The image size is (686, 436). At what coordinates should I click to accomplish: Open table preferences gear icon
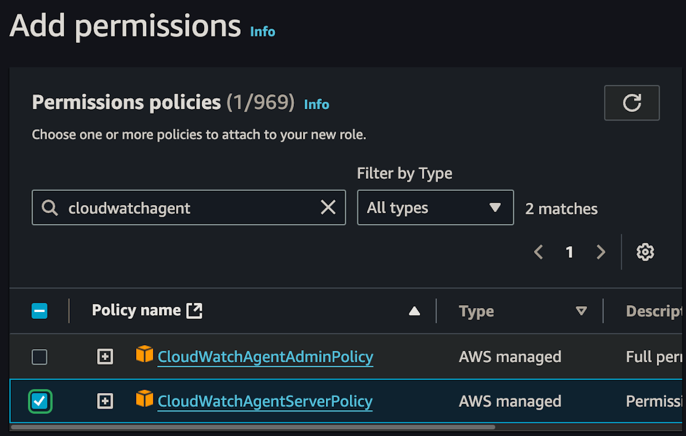tap(645, 252)
